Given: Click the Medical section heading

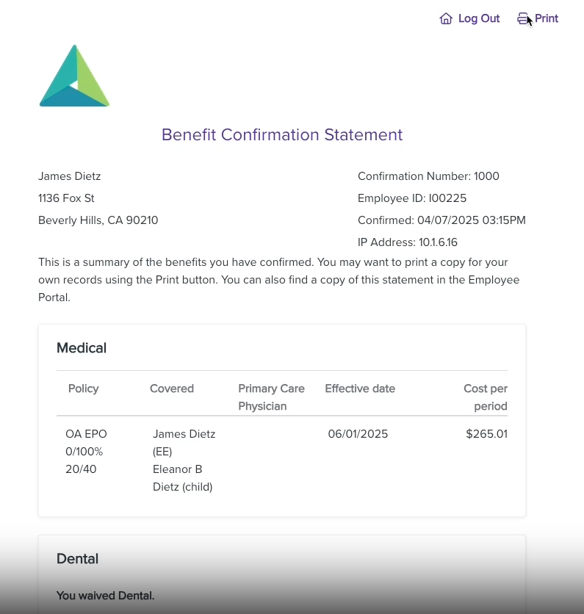Looking at the screenshot, I should click(82, 347).
